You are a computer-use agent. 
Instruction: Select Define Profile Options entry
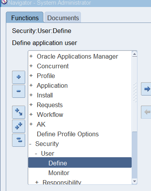[x=68, y=134]
